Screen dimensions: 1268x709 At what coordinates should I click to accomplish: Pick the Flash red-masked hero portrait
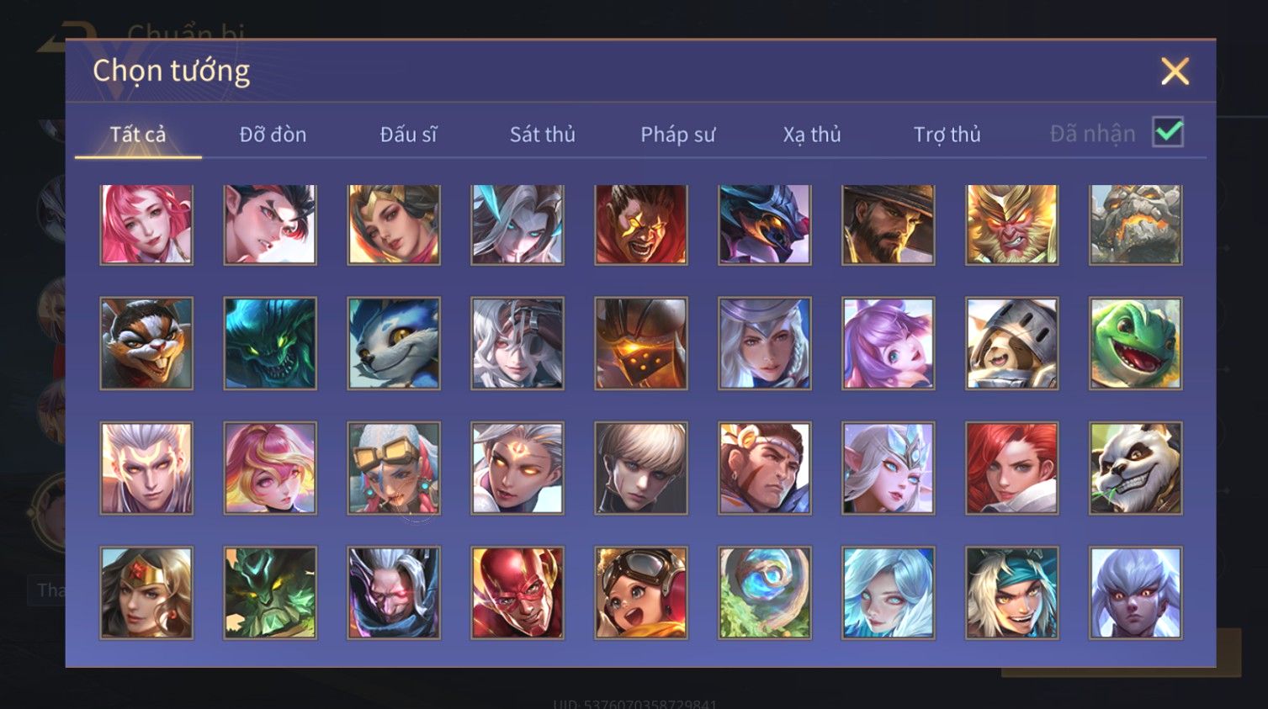pos(517,593)
